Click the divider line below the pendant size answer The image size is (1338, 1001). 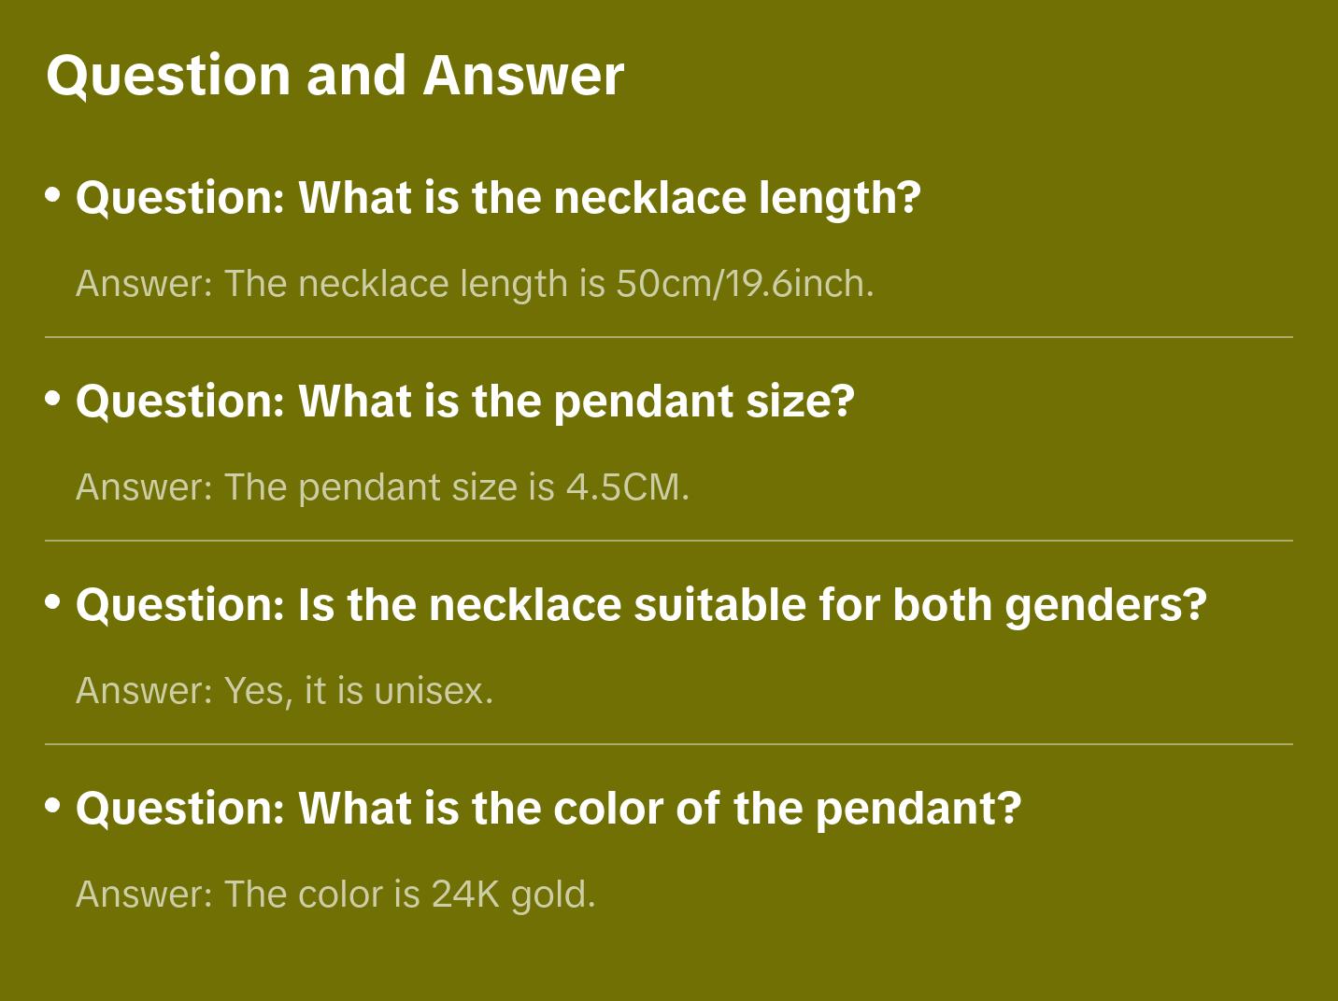pos(669,541)
